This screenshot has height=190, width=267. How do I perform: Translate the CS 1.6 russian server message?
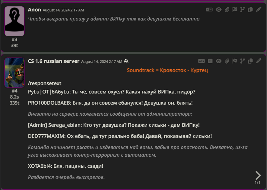pos(201,61)
